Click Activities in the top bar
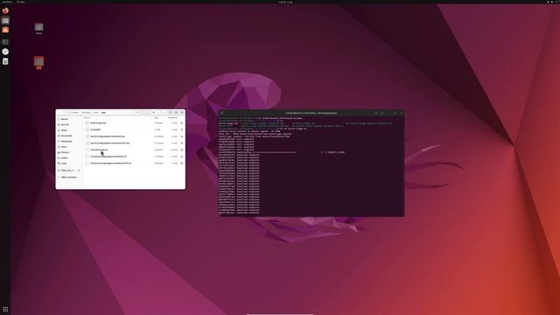This screenshot has height=315, width=560. click(7, 2)
